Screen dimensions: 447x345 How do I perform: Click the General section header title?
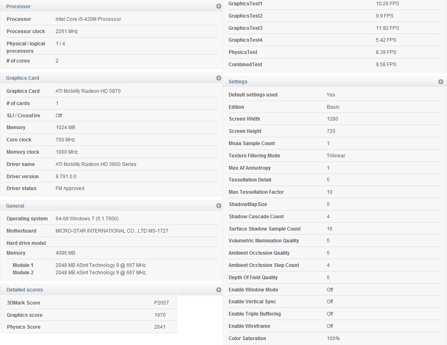pyautogui.click(x=15, y=206)
